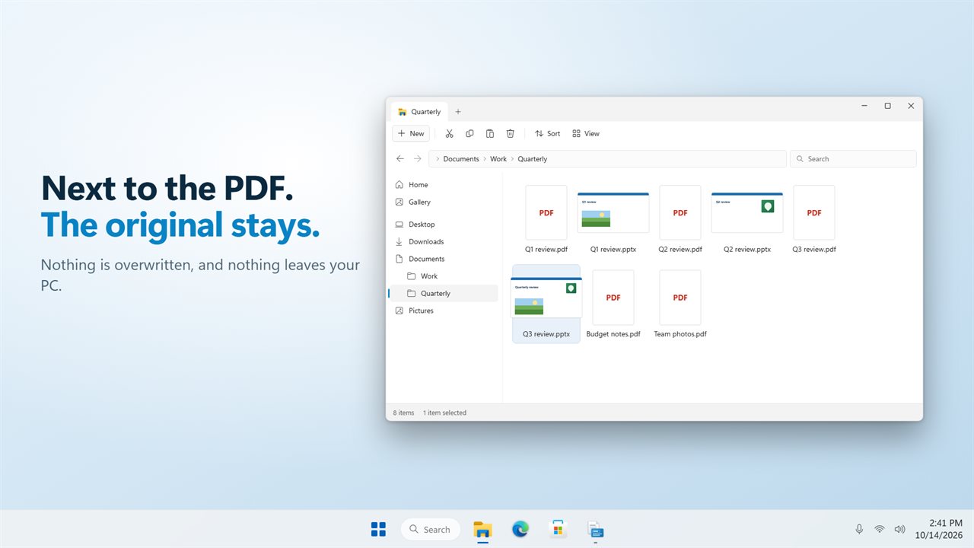Viewport: 974px width, 548px height.
Task: Go back with the left arrow
Action: click(x=400, y=158)
